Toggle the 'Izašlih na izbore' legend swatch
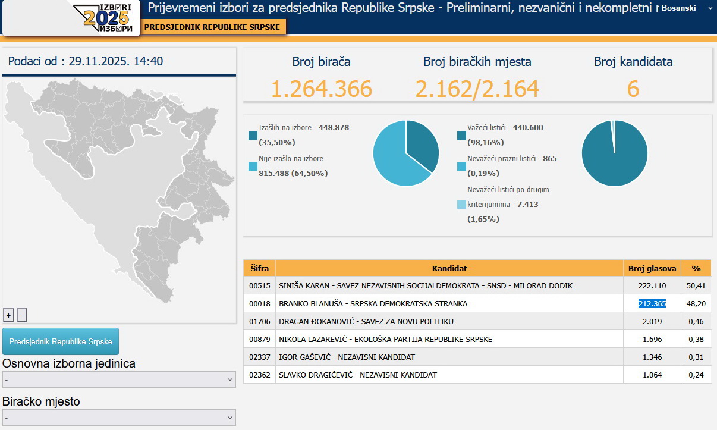717x430 pixels. point(253,135)
